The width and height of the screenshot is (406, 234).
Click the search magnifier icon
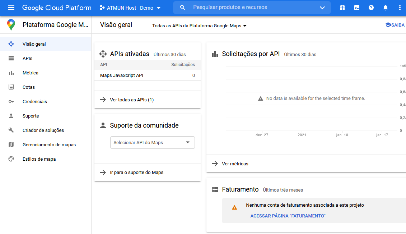(183, 8)
